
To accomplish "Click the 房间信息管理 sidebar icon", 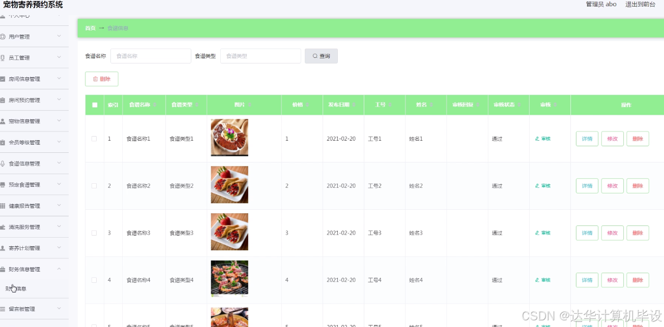I will pyautogui.click(x=3, y=79).
